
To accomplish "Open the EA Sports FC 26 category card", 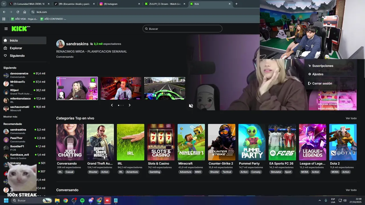I will [282, 142].
